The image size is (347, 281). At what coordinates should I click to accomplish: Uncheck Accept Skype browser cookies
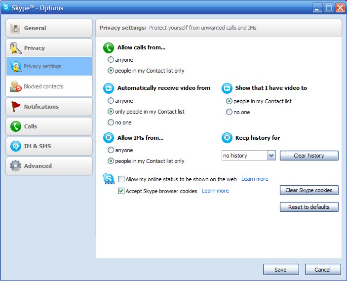point(121,191)
